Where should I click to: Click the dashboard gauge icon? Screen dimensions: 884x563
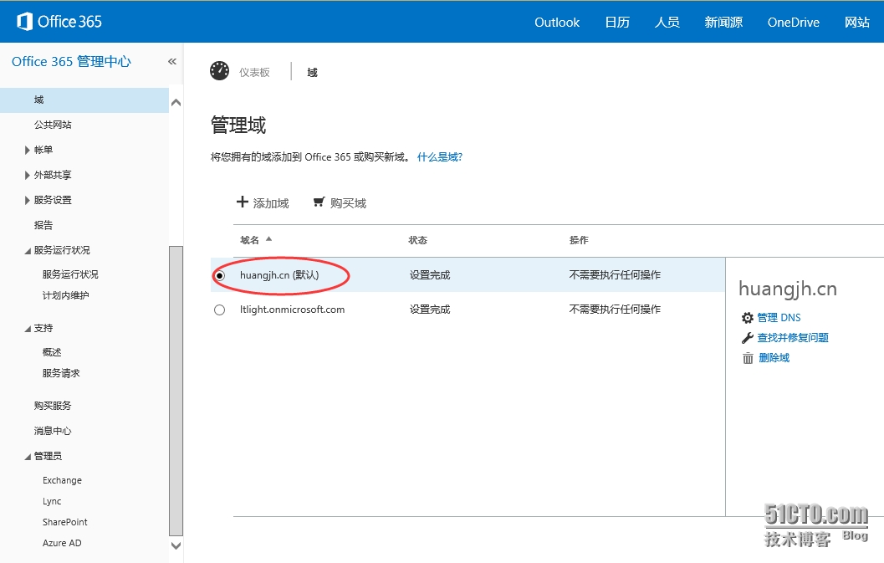coord(220,71)
